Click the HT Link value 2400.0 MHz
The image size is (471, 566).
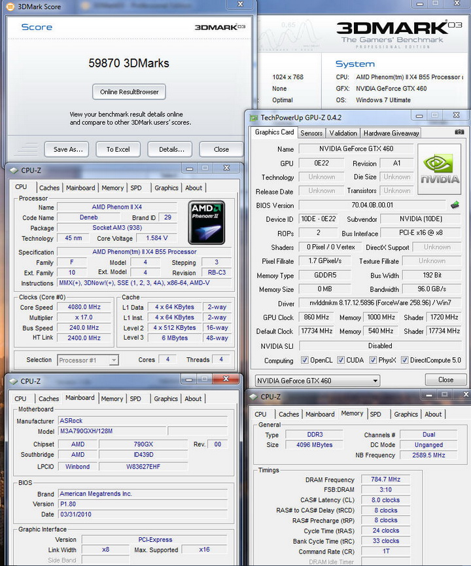pyautogui.click(x=84, y=338)
